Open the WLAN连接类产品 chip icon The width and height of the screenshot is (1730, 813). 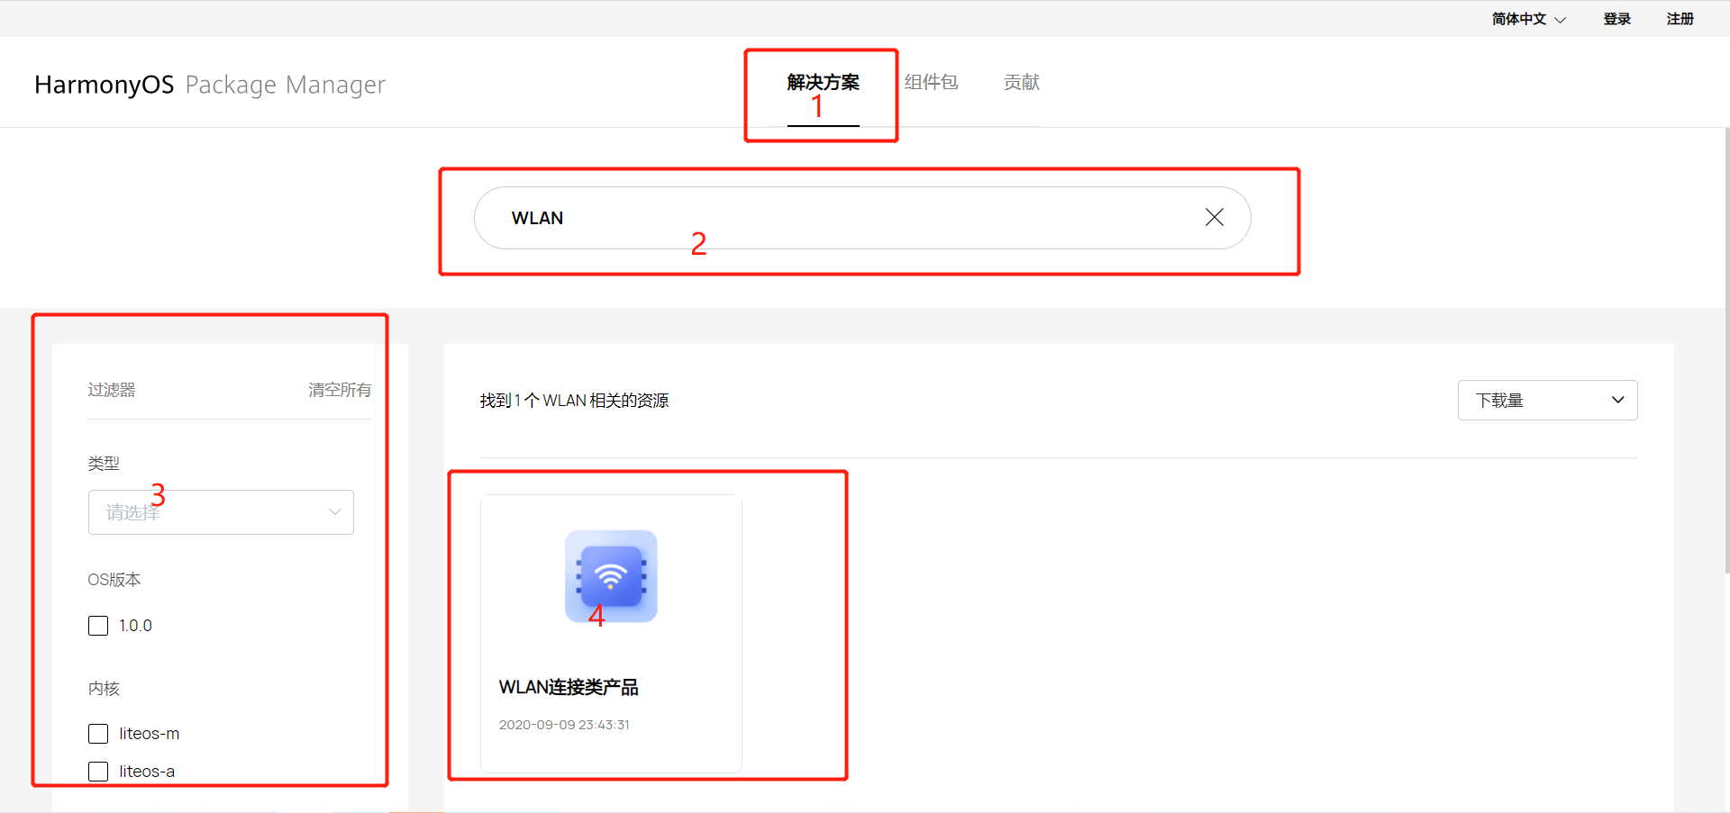pyautogui.click(x=611, y=576)
